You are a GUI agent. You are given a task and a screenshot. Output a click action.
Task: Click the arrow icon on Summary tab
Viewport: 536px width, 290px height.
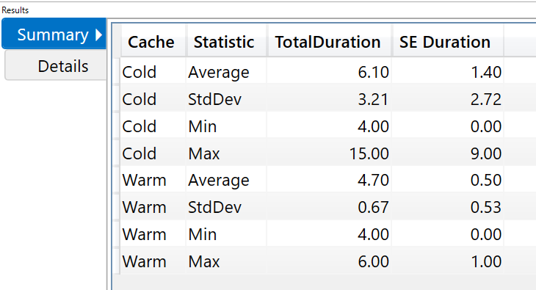pyautogui.click(x=98, y=35)
